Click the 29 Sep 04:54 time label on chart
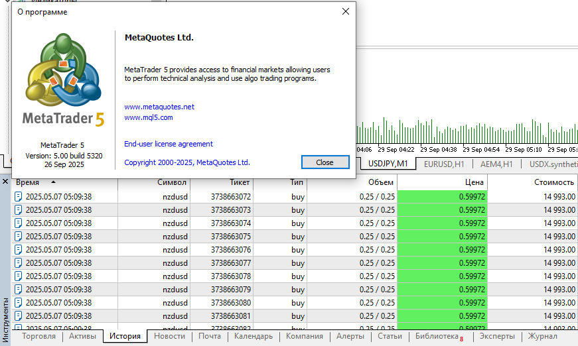The image size is (578, 346). 481,149
